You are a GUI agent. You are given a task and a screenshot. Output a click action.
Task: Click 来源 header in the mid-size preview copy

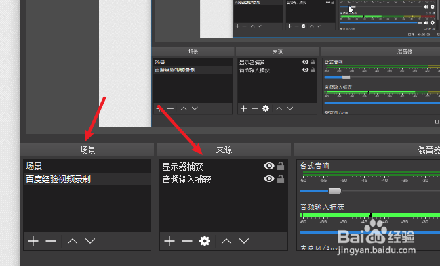click(277, 51)
